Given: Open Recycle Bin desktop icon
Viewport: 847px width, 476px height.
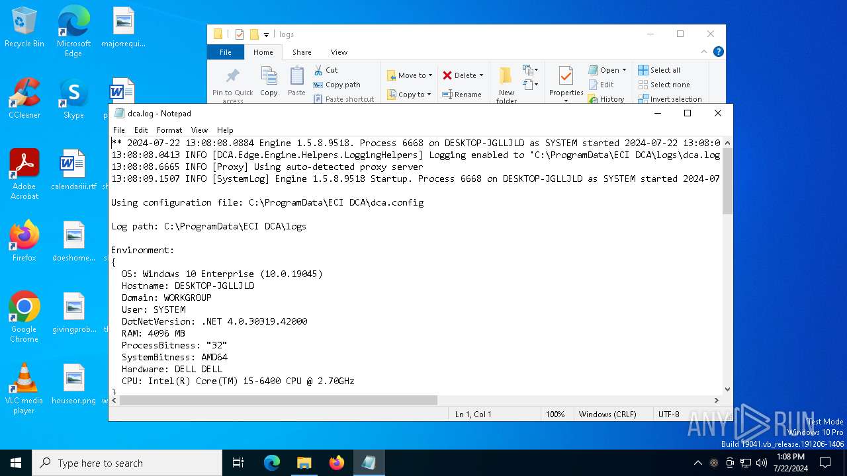Looking at the screenshot, I should click(x=24, y=28).
